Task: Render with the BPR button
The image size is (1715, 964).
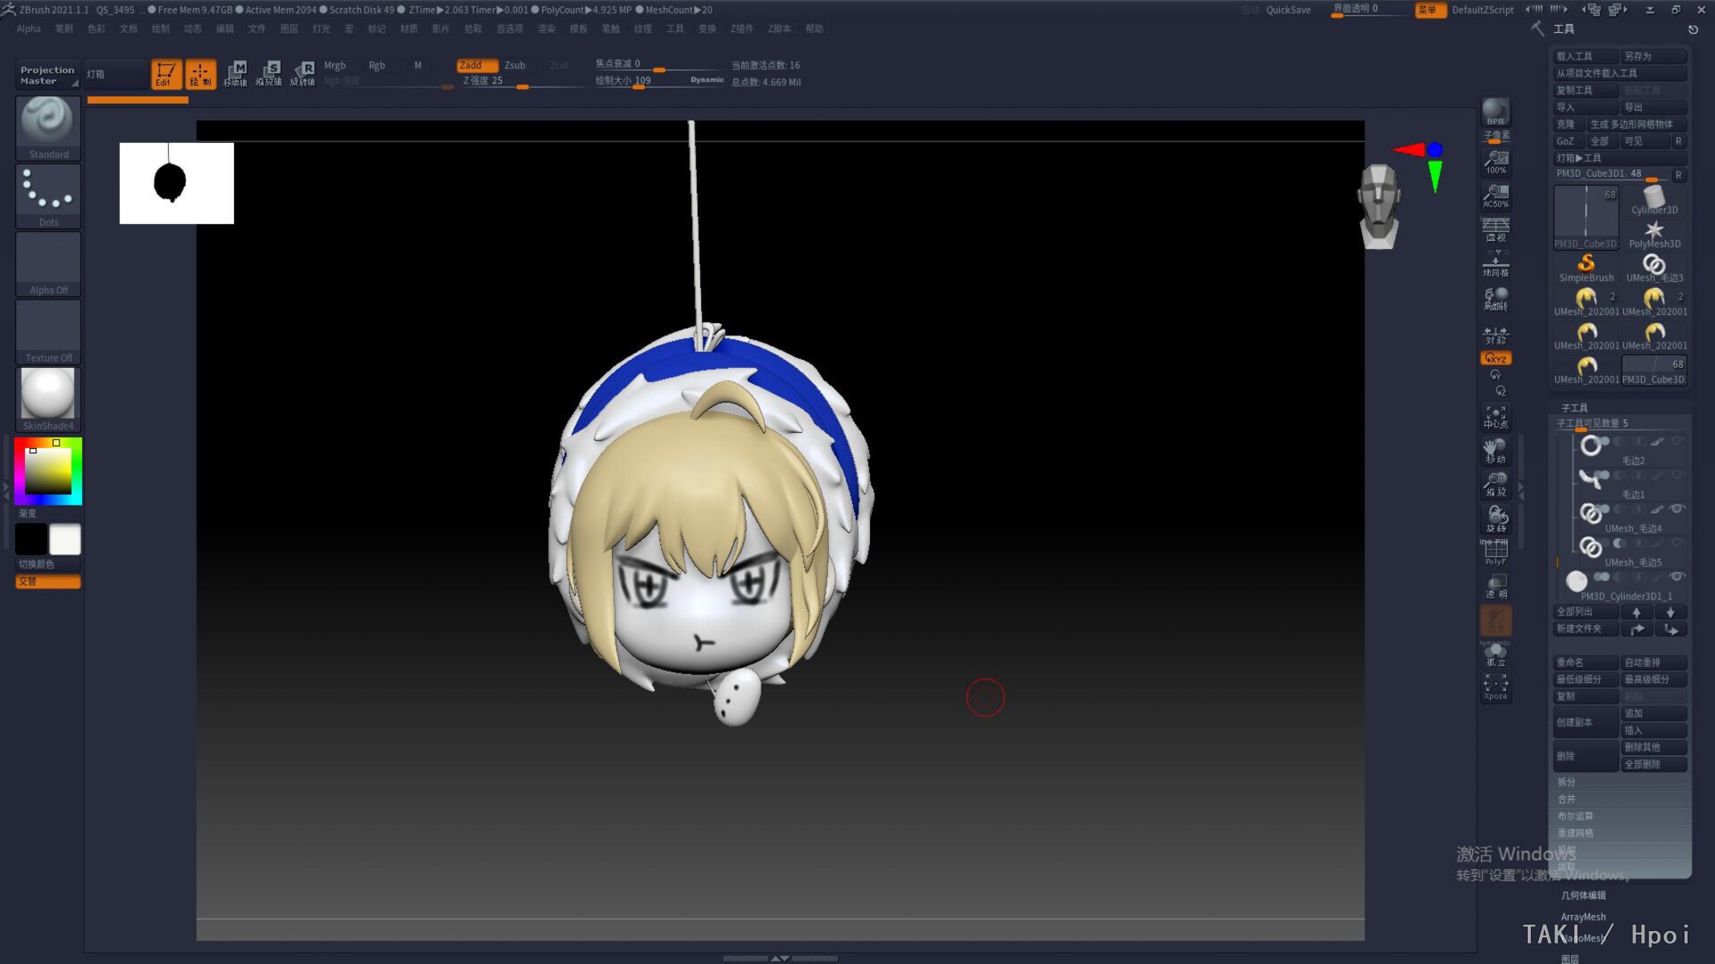Action: pos(1495,112)
